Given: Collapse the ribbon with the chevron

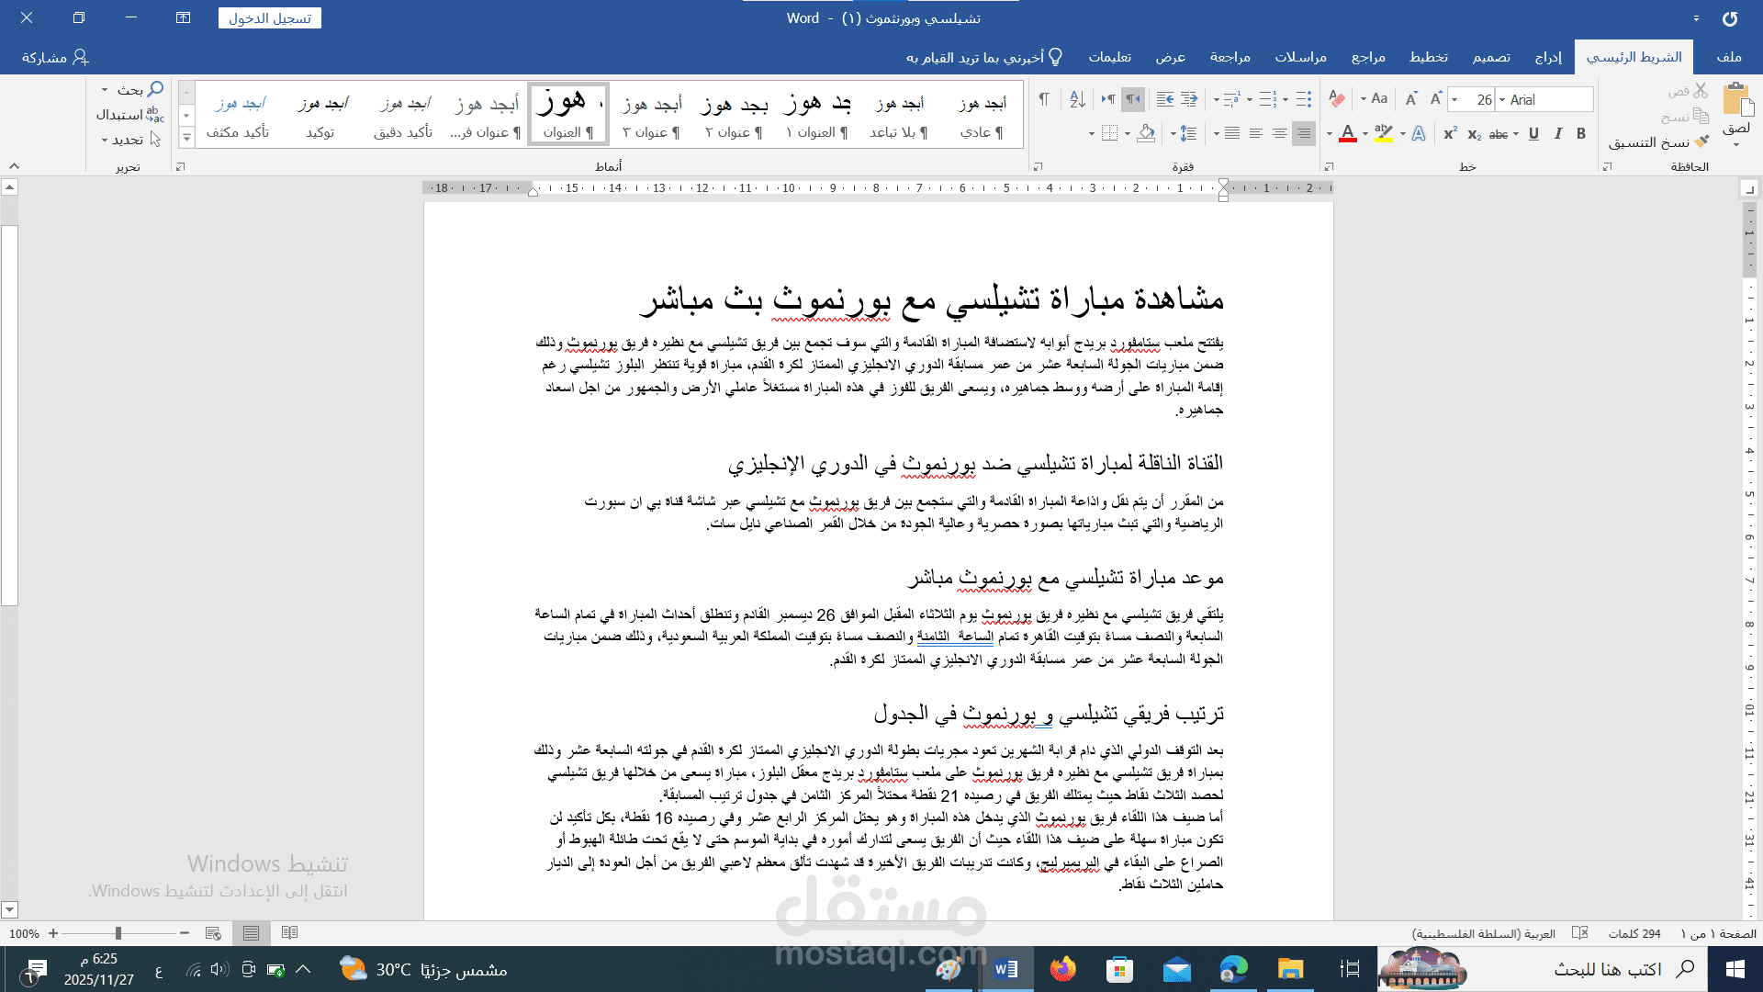Looking at the screenshot, I should pyautogui.click(x=14, y=166).
